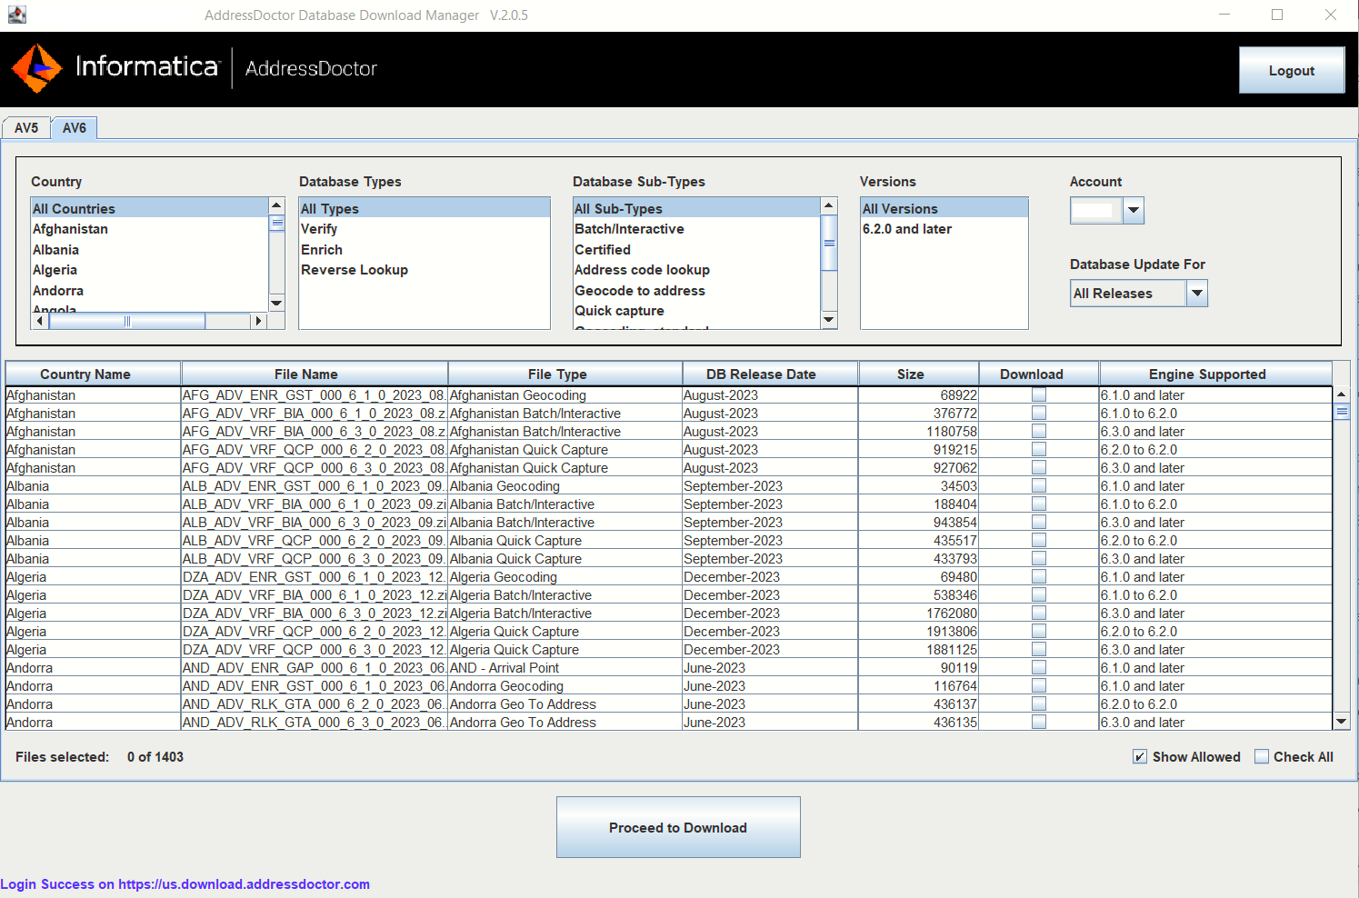Select All Countries in Country list
Viewport: 1359px width, 898px height.
tap(150, 208)
